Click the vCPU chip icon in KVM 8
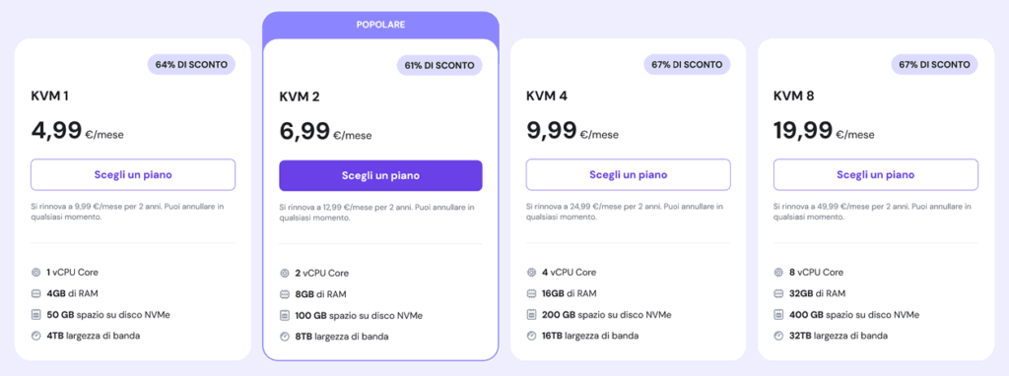The width and height of the screenshot is (1009, 376). pyautogui.click(x=778, y=272)
